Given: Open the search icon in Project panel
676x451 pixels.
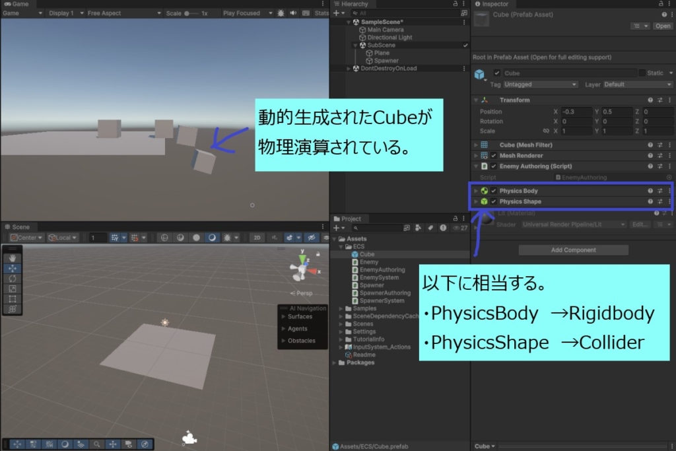Looking at the screenshot, I should click(355, 228).
